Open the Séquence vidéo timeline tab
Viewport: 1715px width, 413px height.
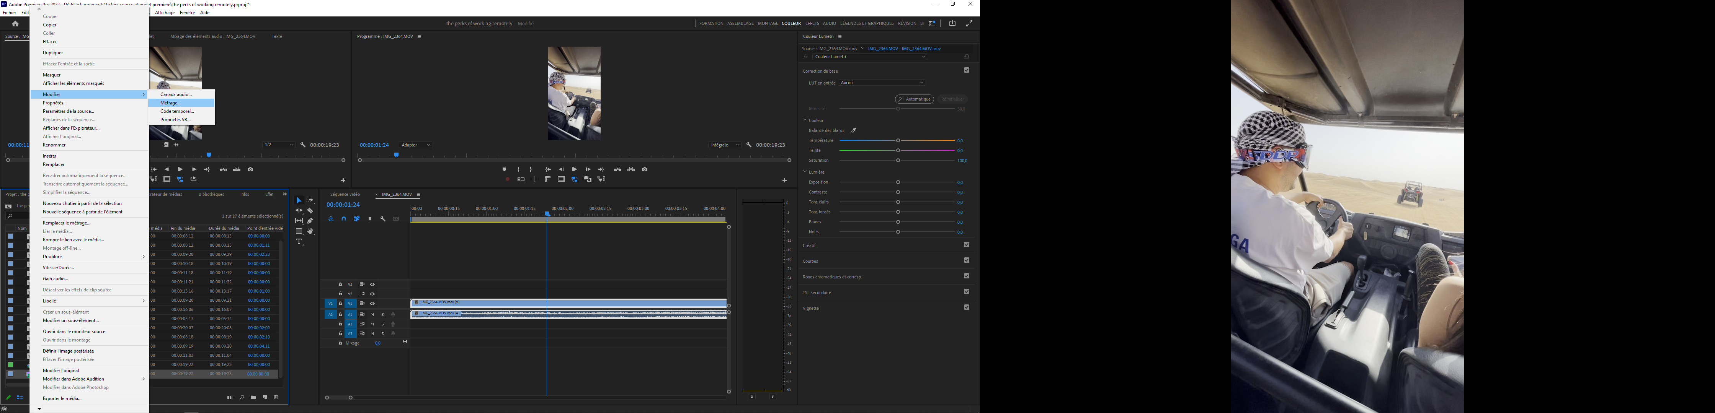[x=345, y=194]
